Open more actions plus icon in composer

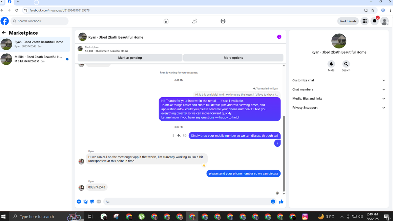[79, 201]
